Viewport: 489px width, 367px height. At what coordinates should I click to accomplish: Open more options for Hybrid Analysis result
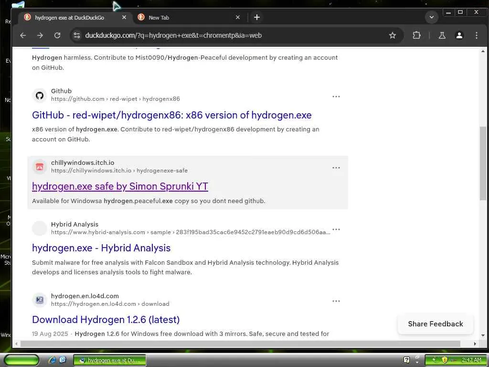pyautogui.click(x=336, y=229)
